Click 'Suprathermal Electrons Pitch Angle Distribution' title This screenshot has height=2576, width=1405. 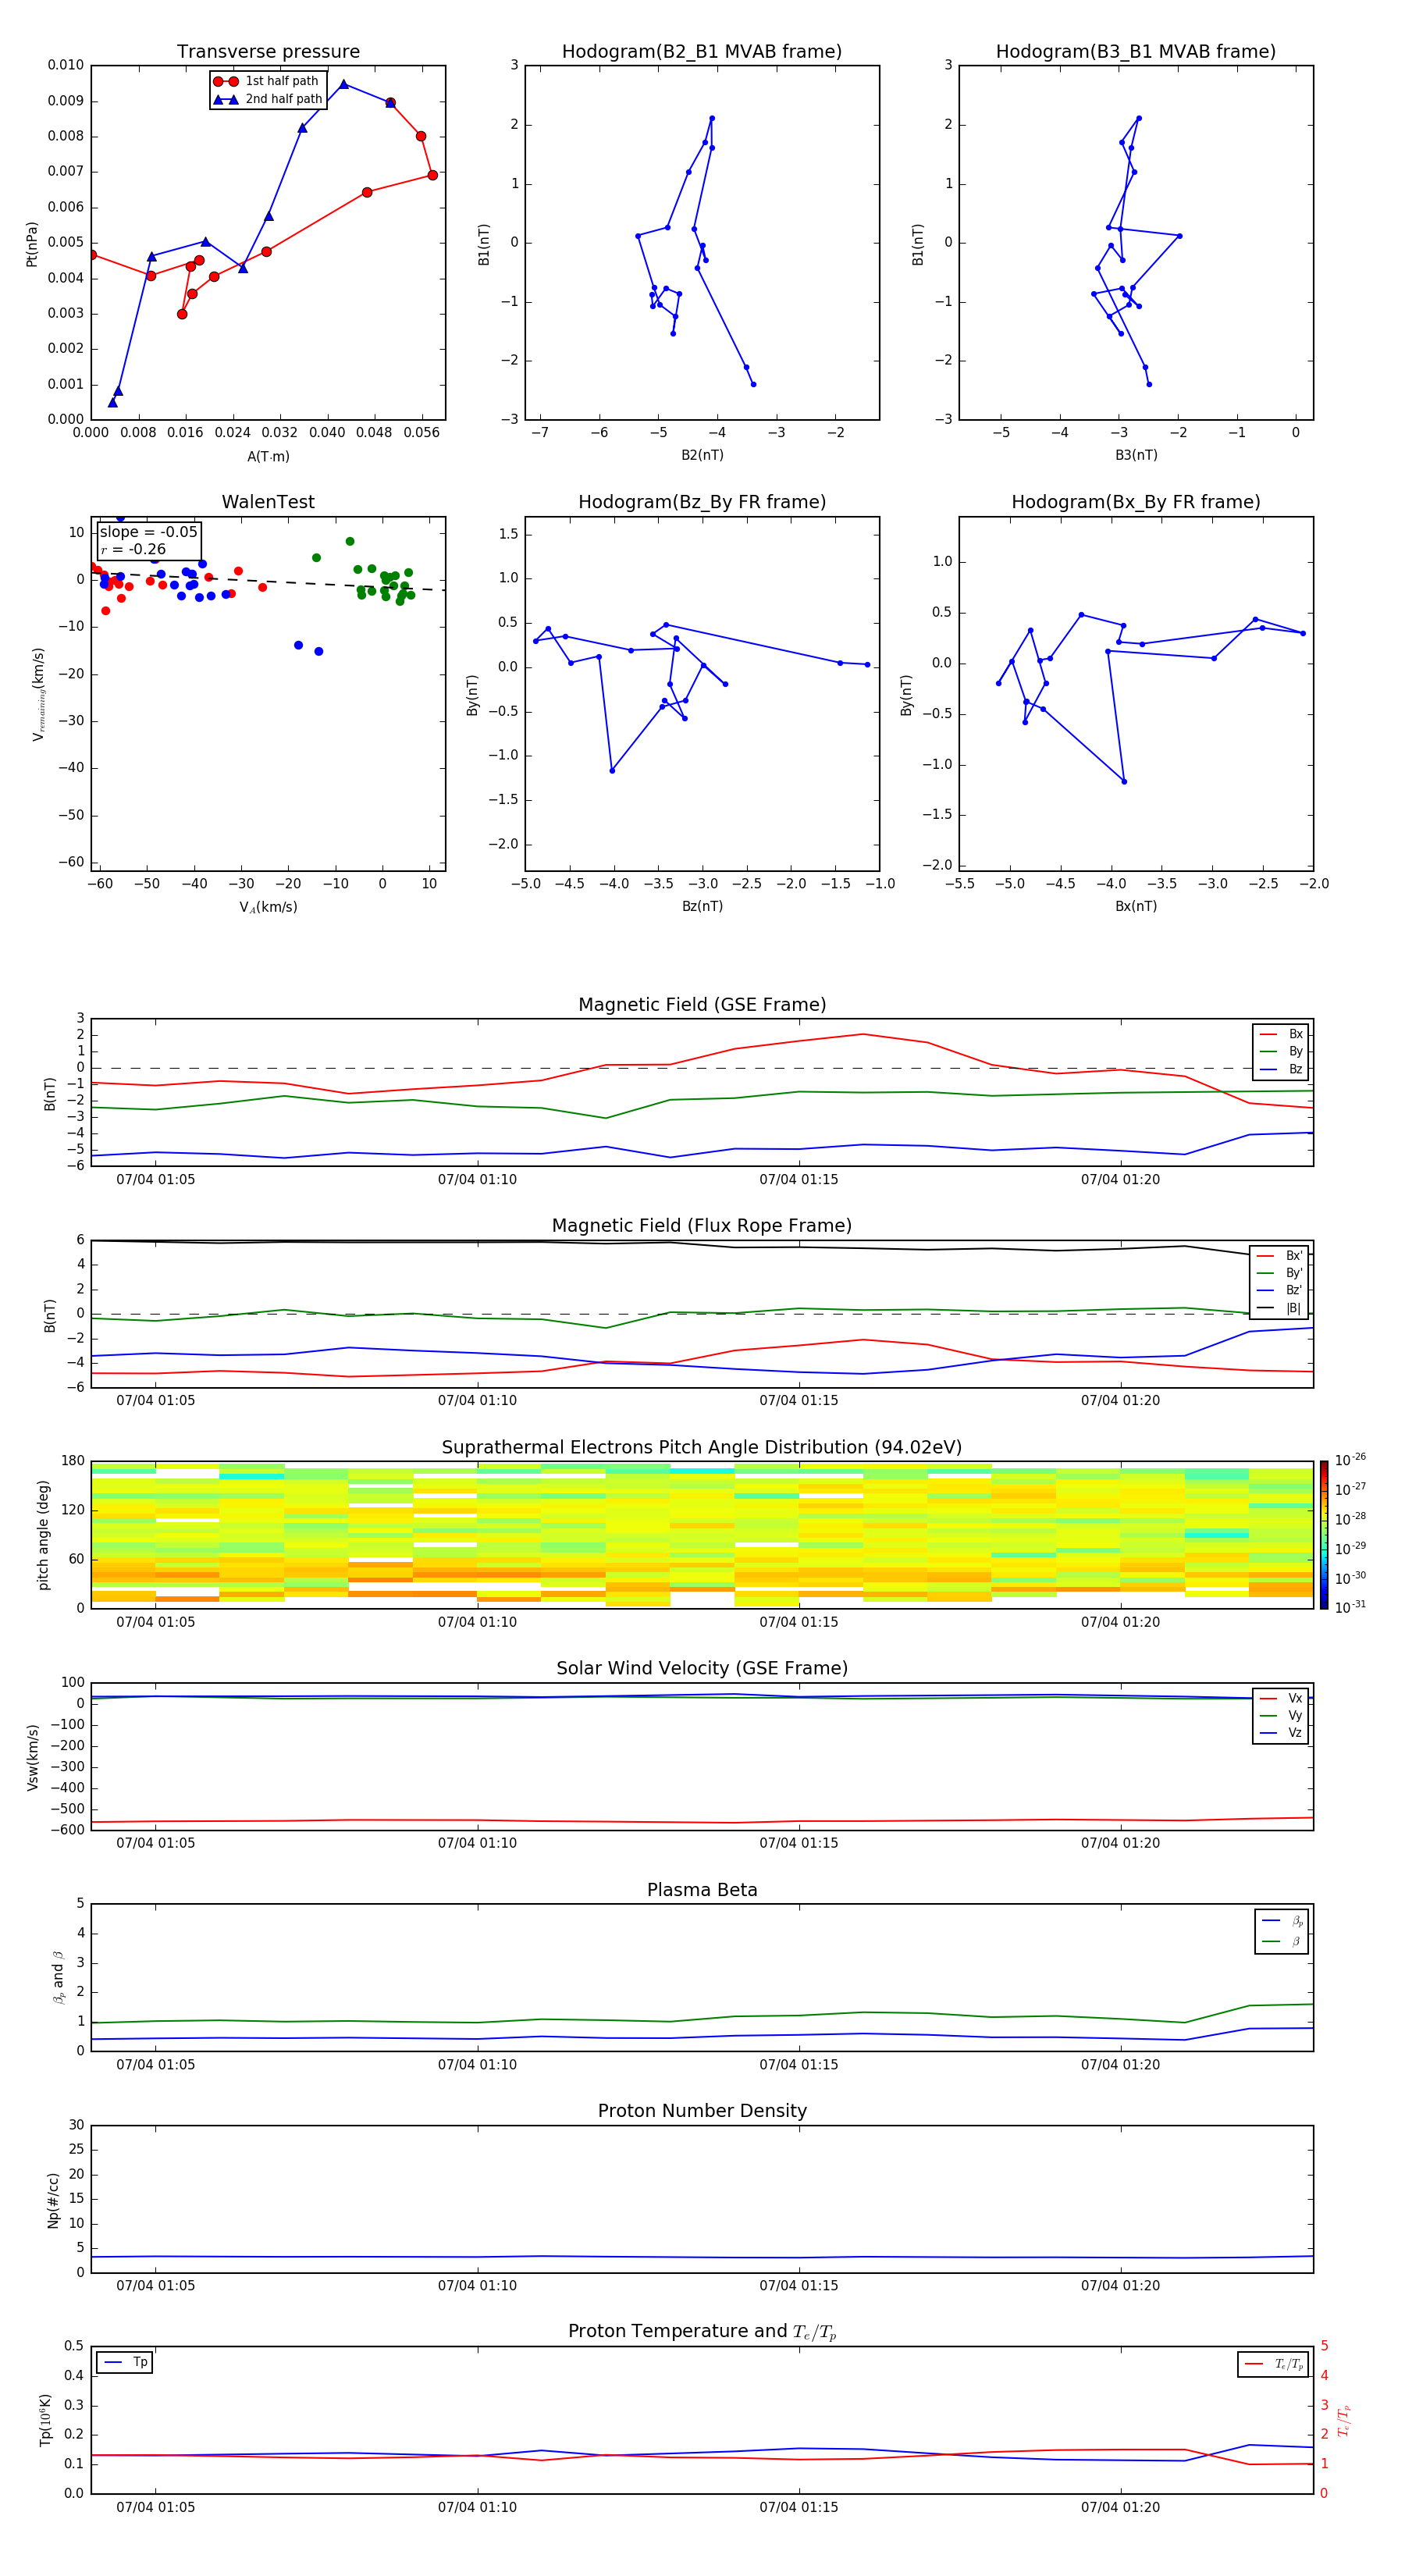pos(702,1448)
